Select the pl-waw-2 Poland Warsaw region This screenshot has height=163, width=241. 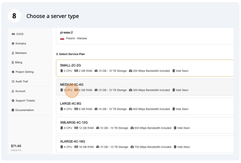click(144, 35)
